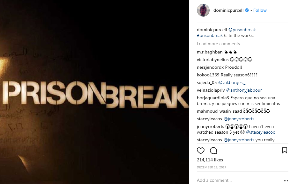Load more comments
Viewport: 290px width, 184px height.
click(x=218, y=44)
